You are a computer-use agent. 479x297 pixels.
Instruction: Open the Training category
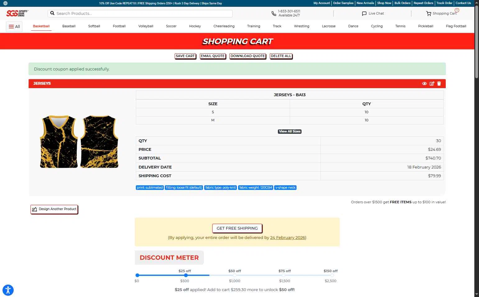click(x=254, y=26)
